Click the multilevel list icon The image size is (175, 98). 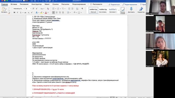[63, 8]
